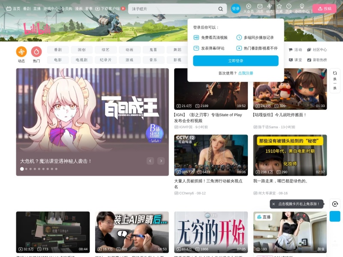
Task: Click the pink 投稿 upload button
Action: (325, 9)
